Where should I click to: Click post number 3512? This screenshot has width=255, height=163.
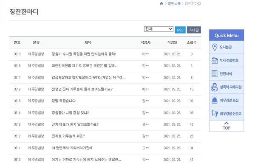[x=17, y=136]
